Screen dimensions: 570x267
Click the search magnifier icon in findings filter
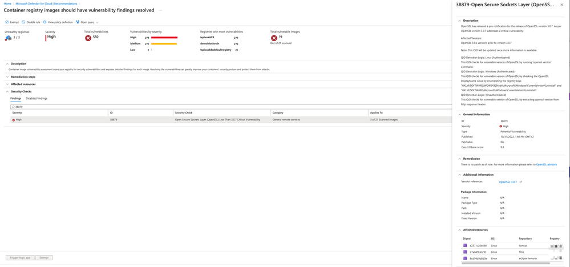(14, 107)
